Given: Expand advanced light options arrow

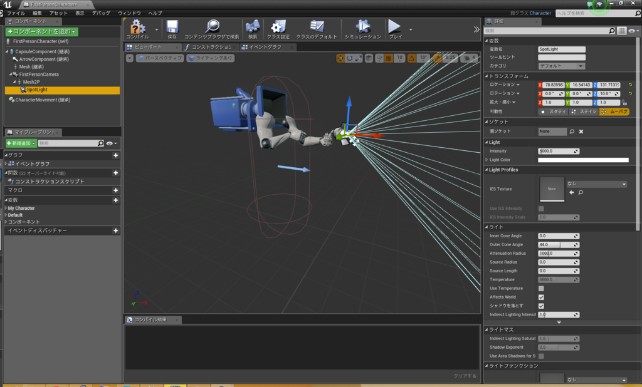Looking at the screenshot, I should click(559, 322).
